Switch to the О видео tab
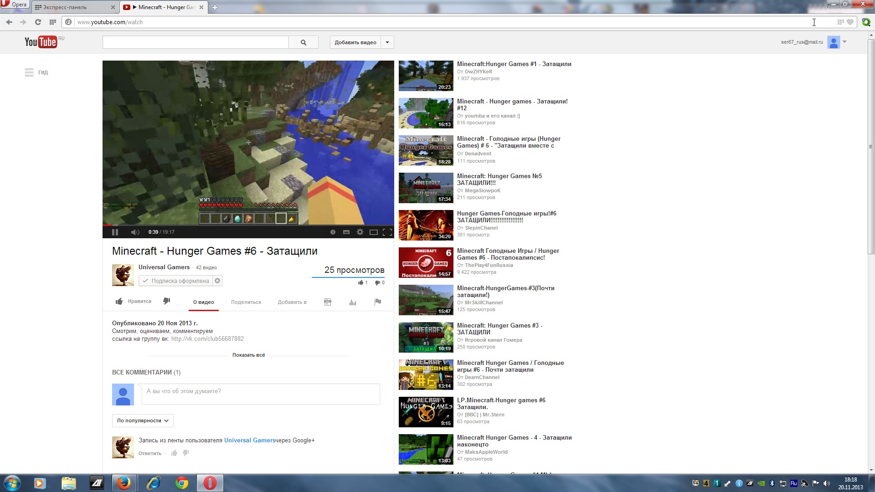Image resolution: width=875 pixels, height=492 pixels. pyautogui.click(x=203, y=302)
